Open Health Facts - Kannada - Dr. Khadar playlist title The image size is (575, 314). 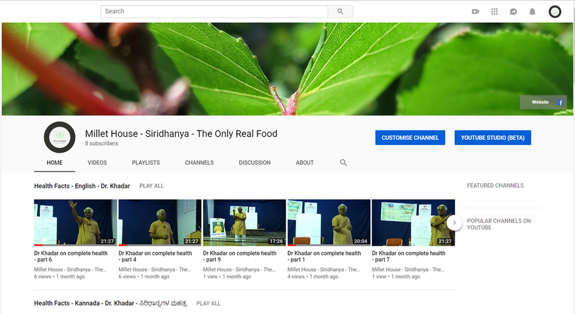[x=110, y=304]
